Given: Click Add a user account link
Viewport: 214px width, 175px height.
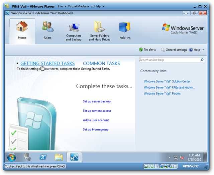Looking at the screenshot, I should click(x=96, y=120).
